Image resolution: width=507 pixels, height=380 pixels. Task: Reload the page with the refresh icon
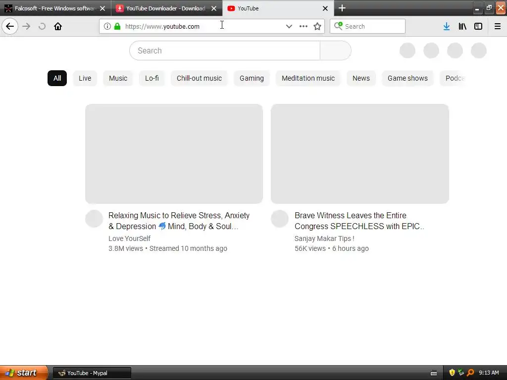point(42,26)
